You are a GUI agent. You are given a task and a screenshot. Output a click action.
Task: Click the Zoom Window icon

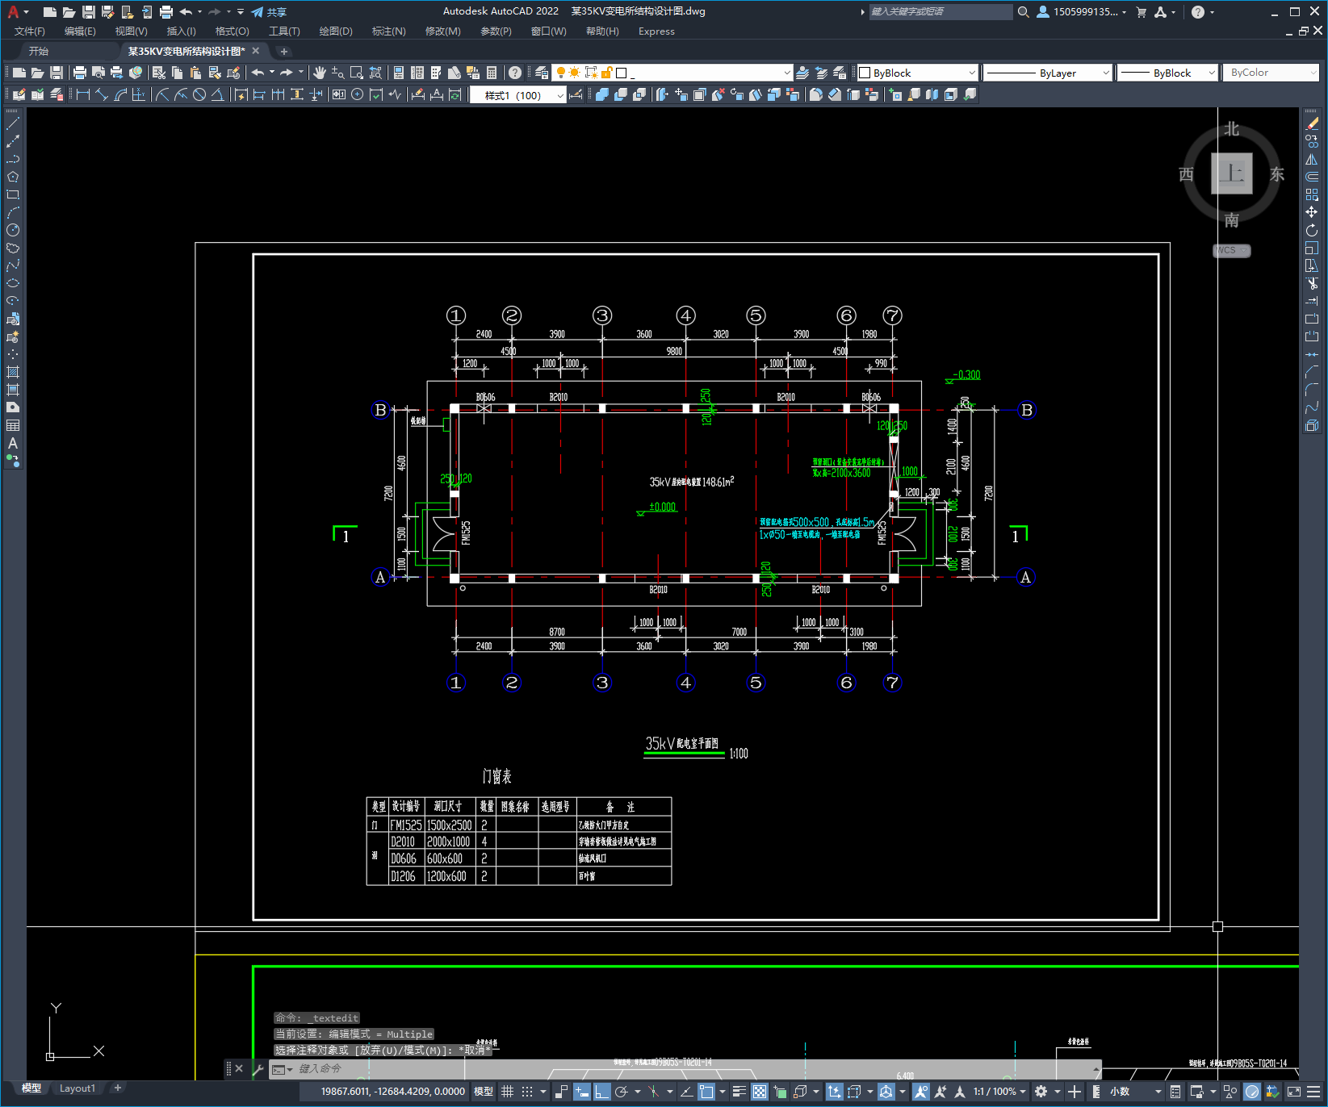[x=356, y=73]
